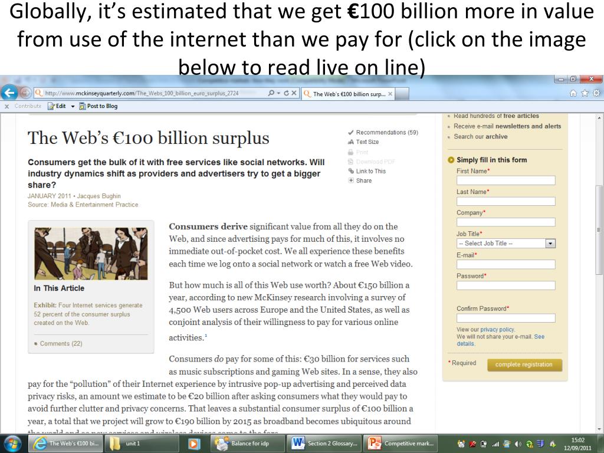The width and height of the screenshot is (604, 453).
Task: Click the wireless signal bars tray icon
Action: [x=495, y=444]
